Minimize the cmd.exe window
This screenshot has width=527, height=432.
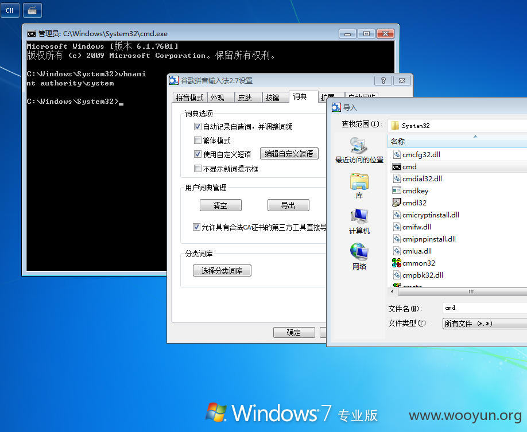pos(347,34)
